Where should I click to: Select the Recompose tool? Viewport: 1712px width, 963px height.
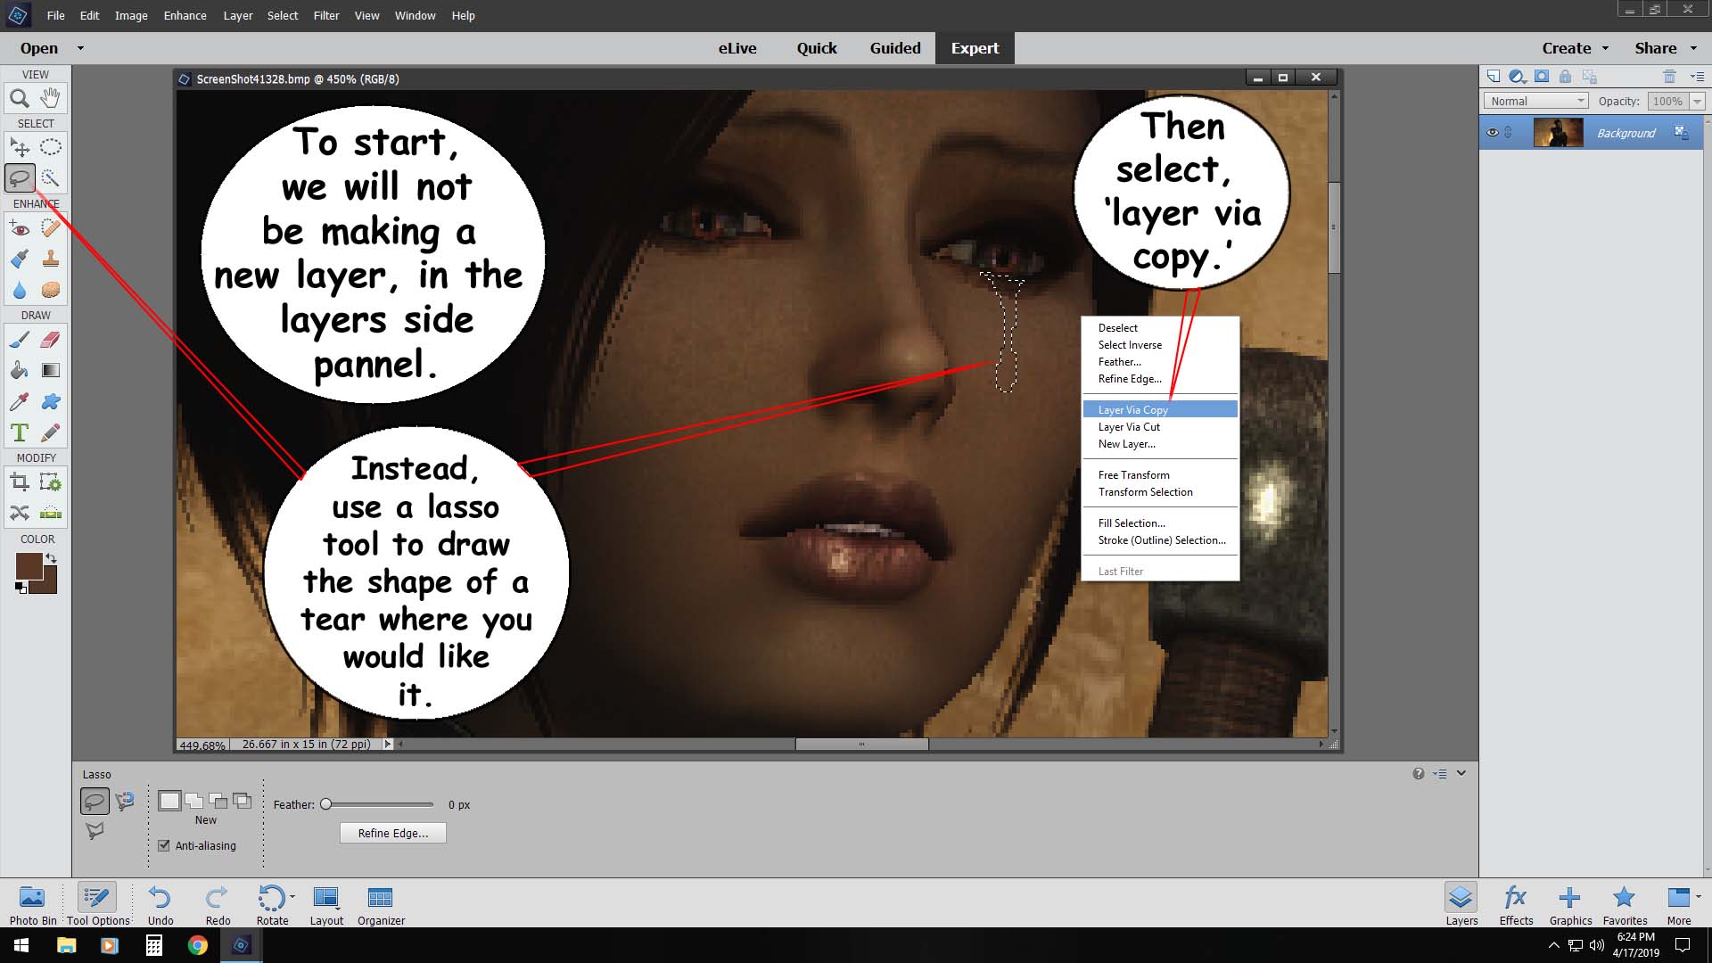(x=51, y=482)
